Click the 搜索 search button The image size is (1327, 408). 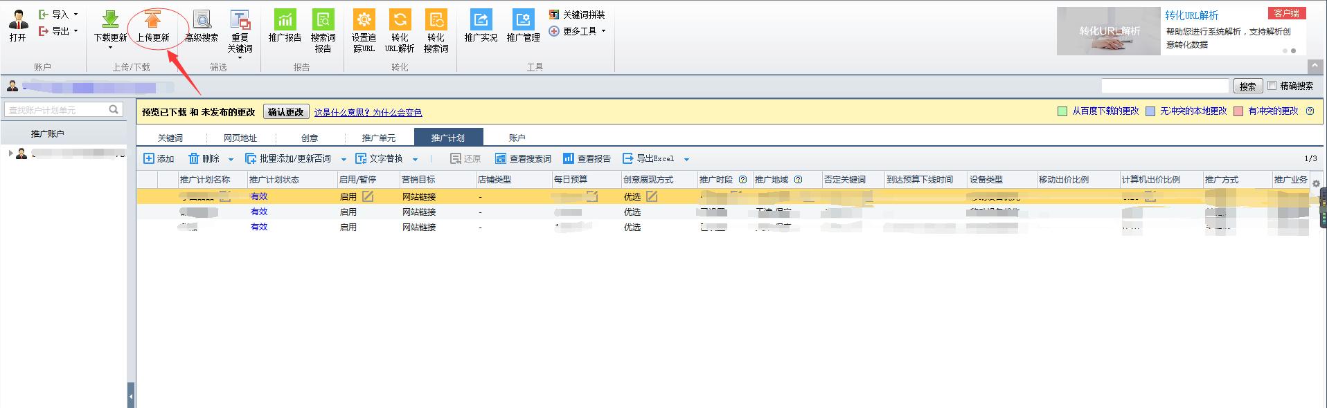1247,86
